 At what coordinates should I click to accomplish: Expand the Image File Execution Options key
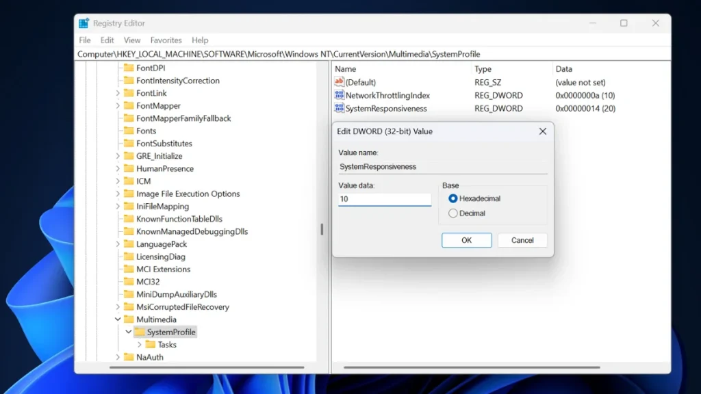118,194
